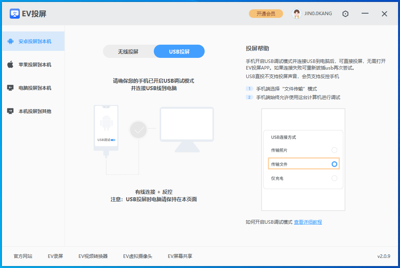The width and height of the screenshot is (400, 268).
Task: Open the 安卓投屏到本机 section via its Android icon
Action: (x=10, y=41)
